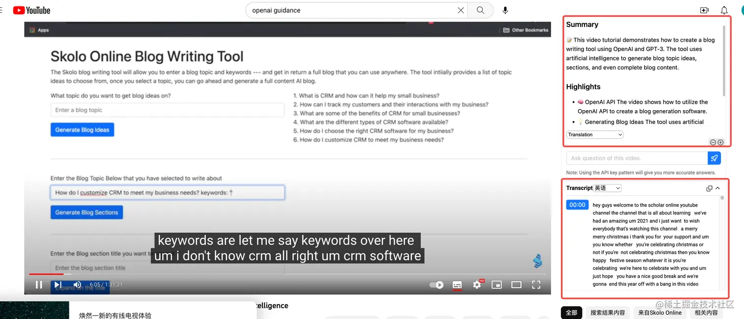This screenshot has height=319, width=744.
Task: Skip to the next video
Action: [x=58, y=285]
